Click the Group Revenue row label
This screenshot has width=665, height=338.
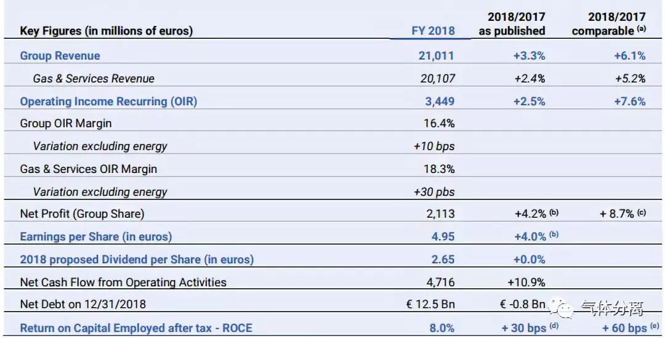coord(60,55)
